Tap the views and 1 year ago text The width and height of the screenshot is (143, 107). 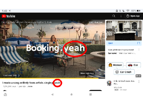14,86
